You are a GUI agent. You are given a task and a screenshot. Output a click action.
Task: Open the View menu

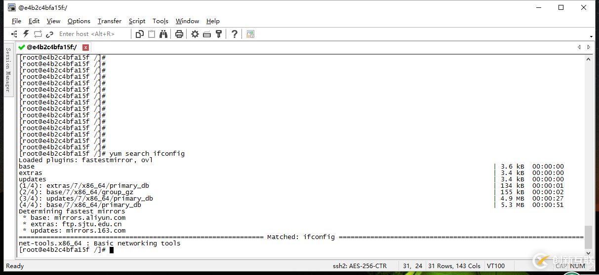coord(53,21)
